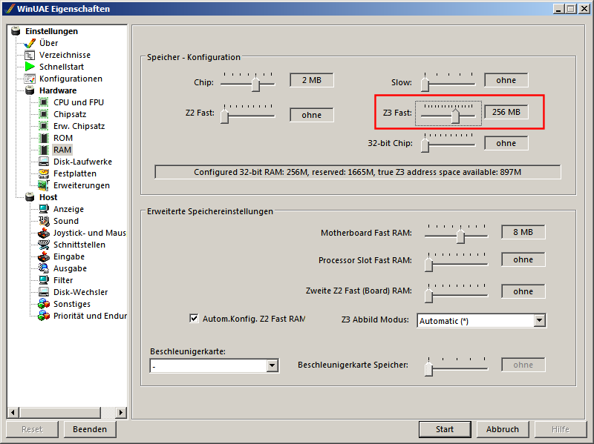Open Konfigurationen settings page
Viewport: 594px width, 444px height.
pos(71,79)
